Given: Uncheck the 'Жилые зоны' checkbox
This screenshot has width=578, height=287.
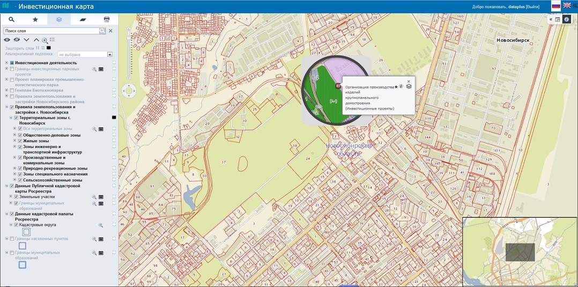Looking at the screenshot, I should pos(20,141).
